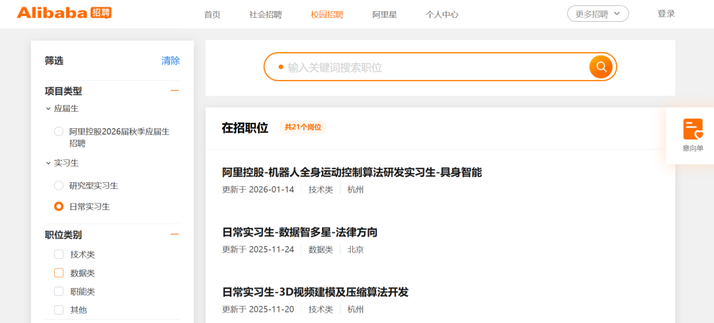Check the 其他 checkbox

coord(59,310)
